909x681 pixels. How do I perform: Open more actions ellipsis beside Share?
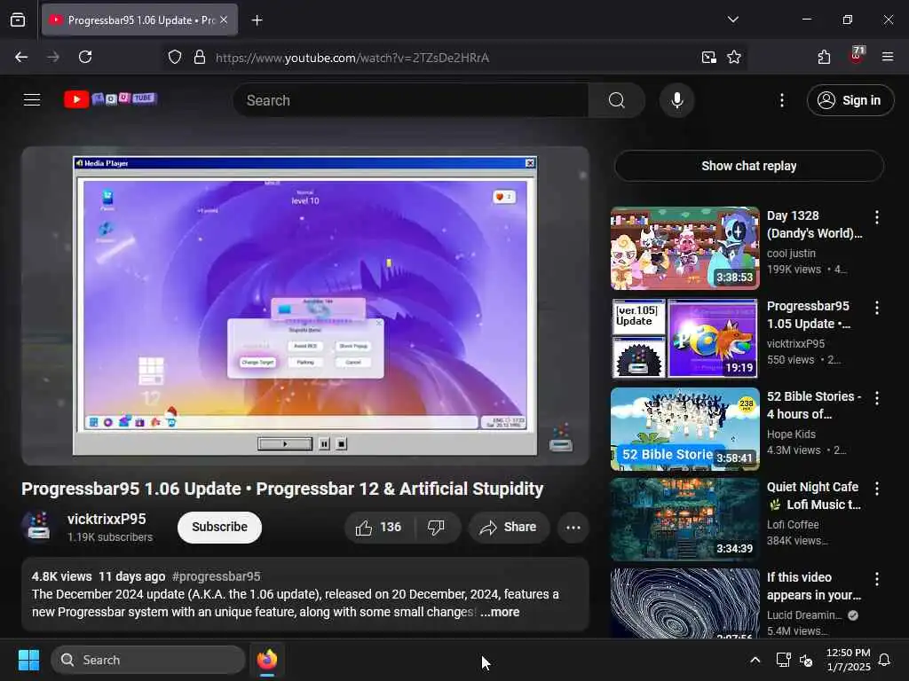(573, 527)
